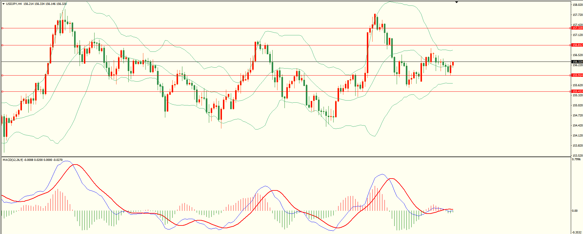Click the 157.320 red price label
Screen dimensions: 583x234
pos(577,28)
